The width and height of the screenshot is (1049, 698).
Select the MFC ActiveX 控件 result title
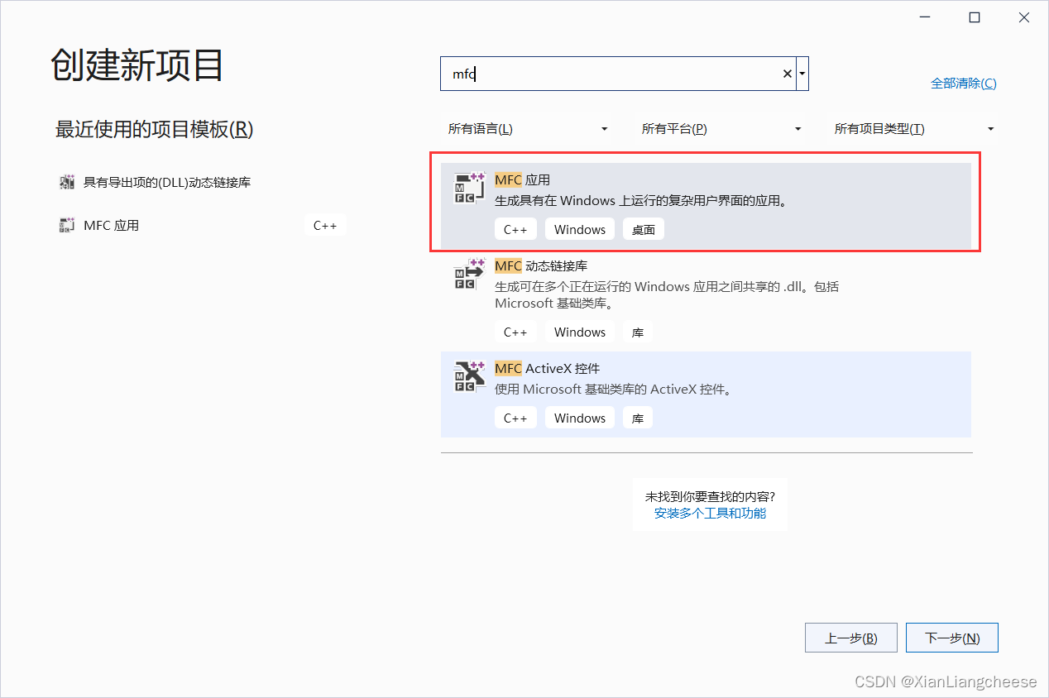tap(548, 368)
